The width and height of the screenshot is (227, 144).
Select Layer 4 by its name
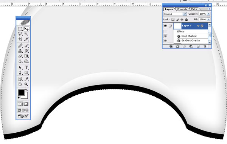pyautogui.click(x=187, y=26)
